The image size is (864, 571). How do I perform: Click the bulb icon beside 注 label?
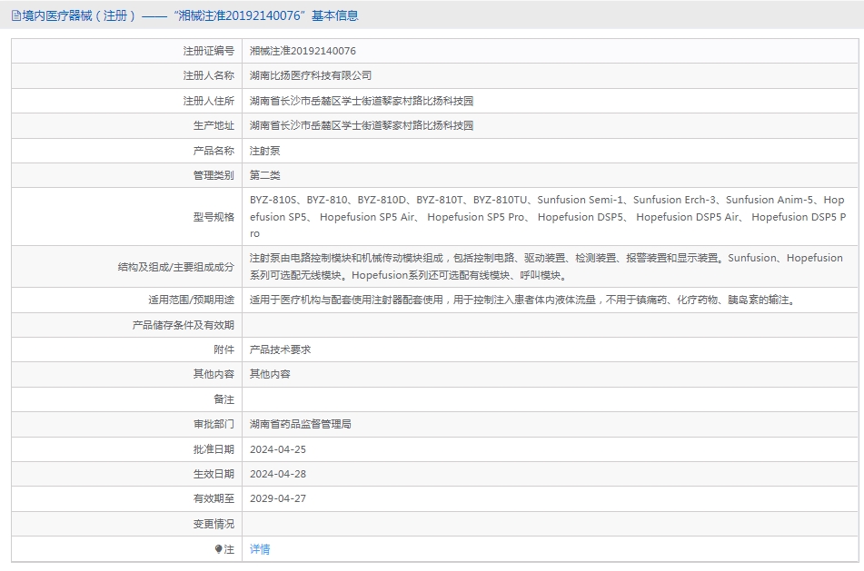[218, 549]
